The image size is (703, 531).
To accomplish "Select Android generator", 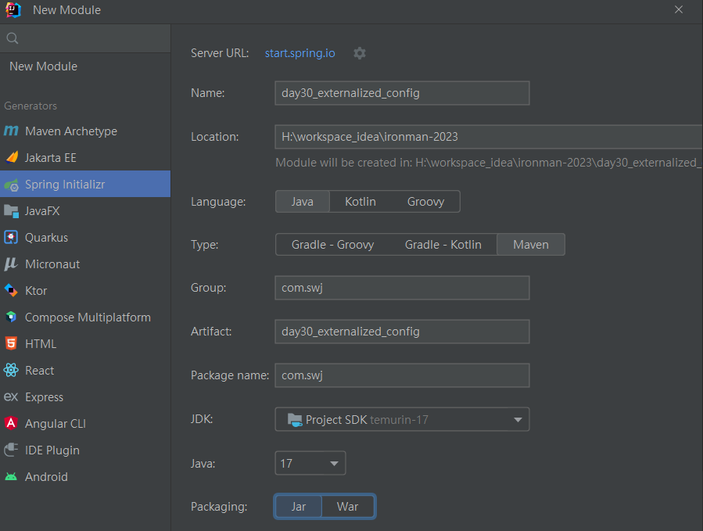I will 85,477.
